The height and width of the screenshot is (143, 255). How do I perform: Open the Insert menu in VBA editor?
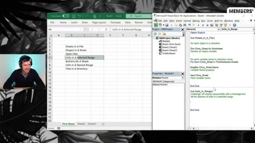179,21
